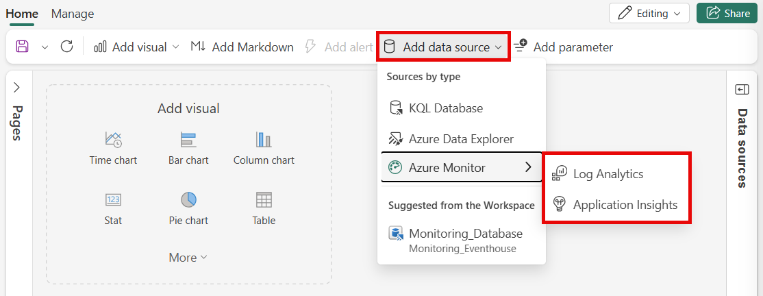The width and height of the screenshot is (763, 296).
Task: Open the Editing mode dropdown
Action: (649, 13)
